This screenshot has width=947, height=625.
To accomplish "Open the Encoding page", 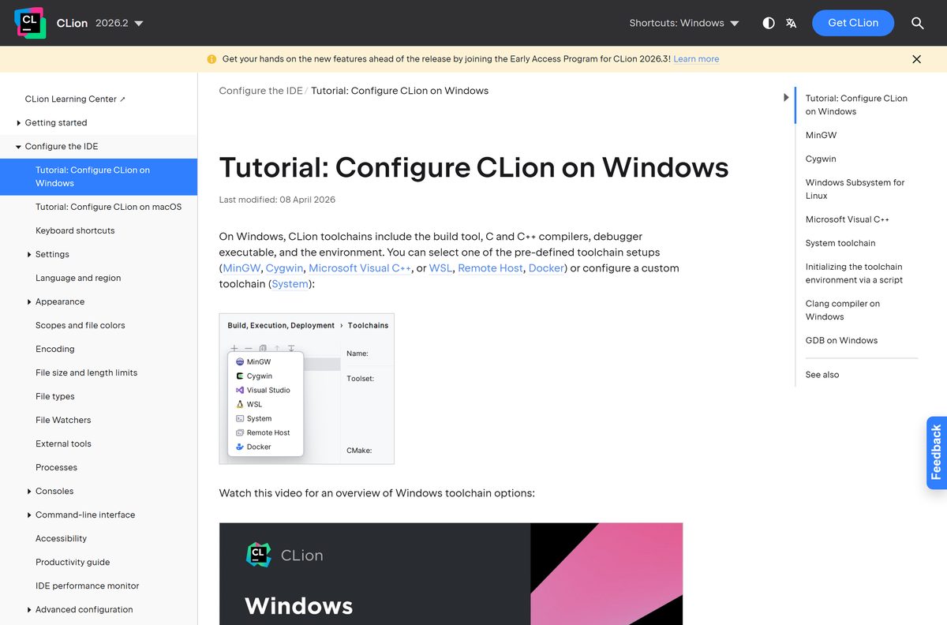I will [x=54, y=349].
